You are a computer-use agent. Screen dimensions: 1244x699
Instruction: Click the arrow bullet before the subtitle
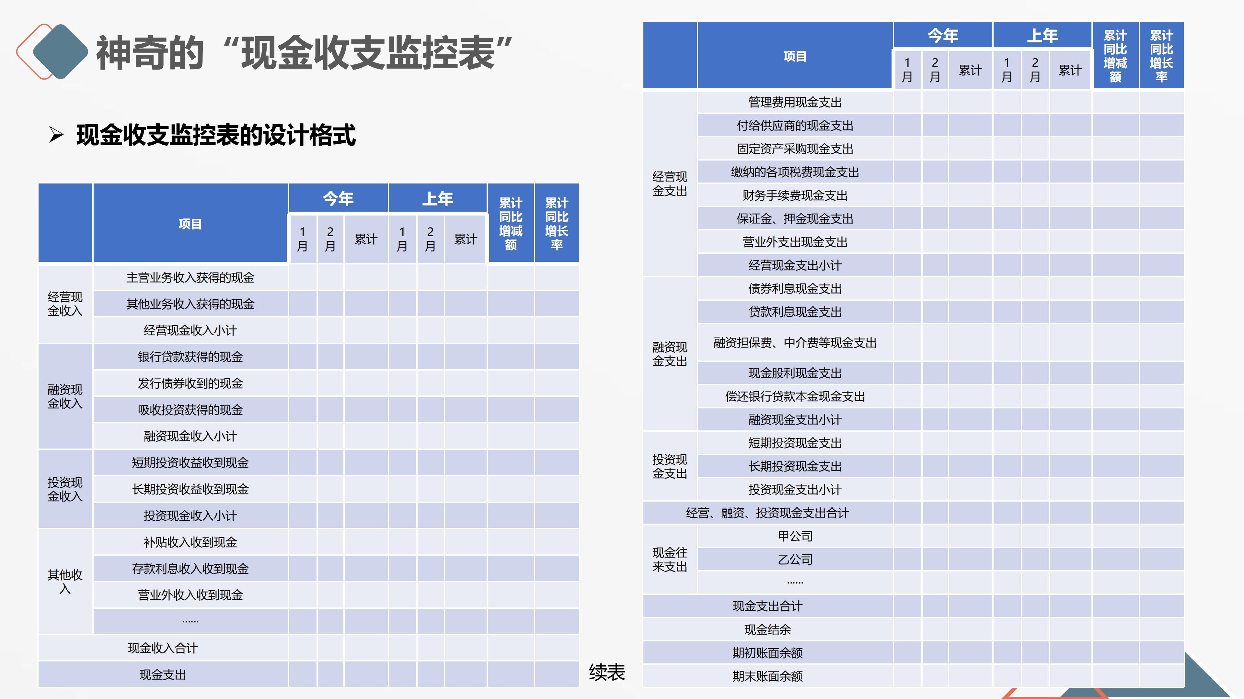56,135
